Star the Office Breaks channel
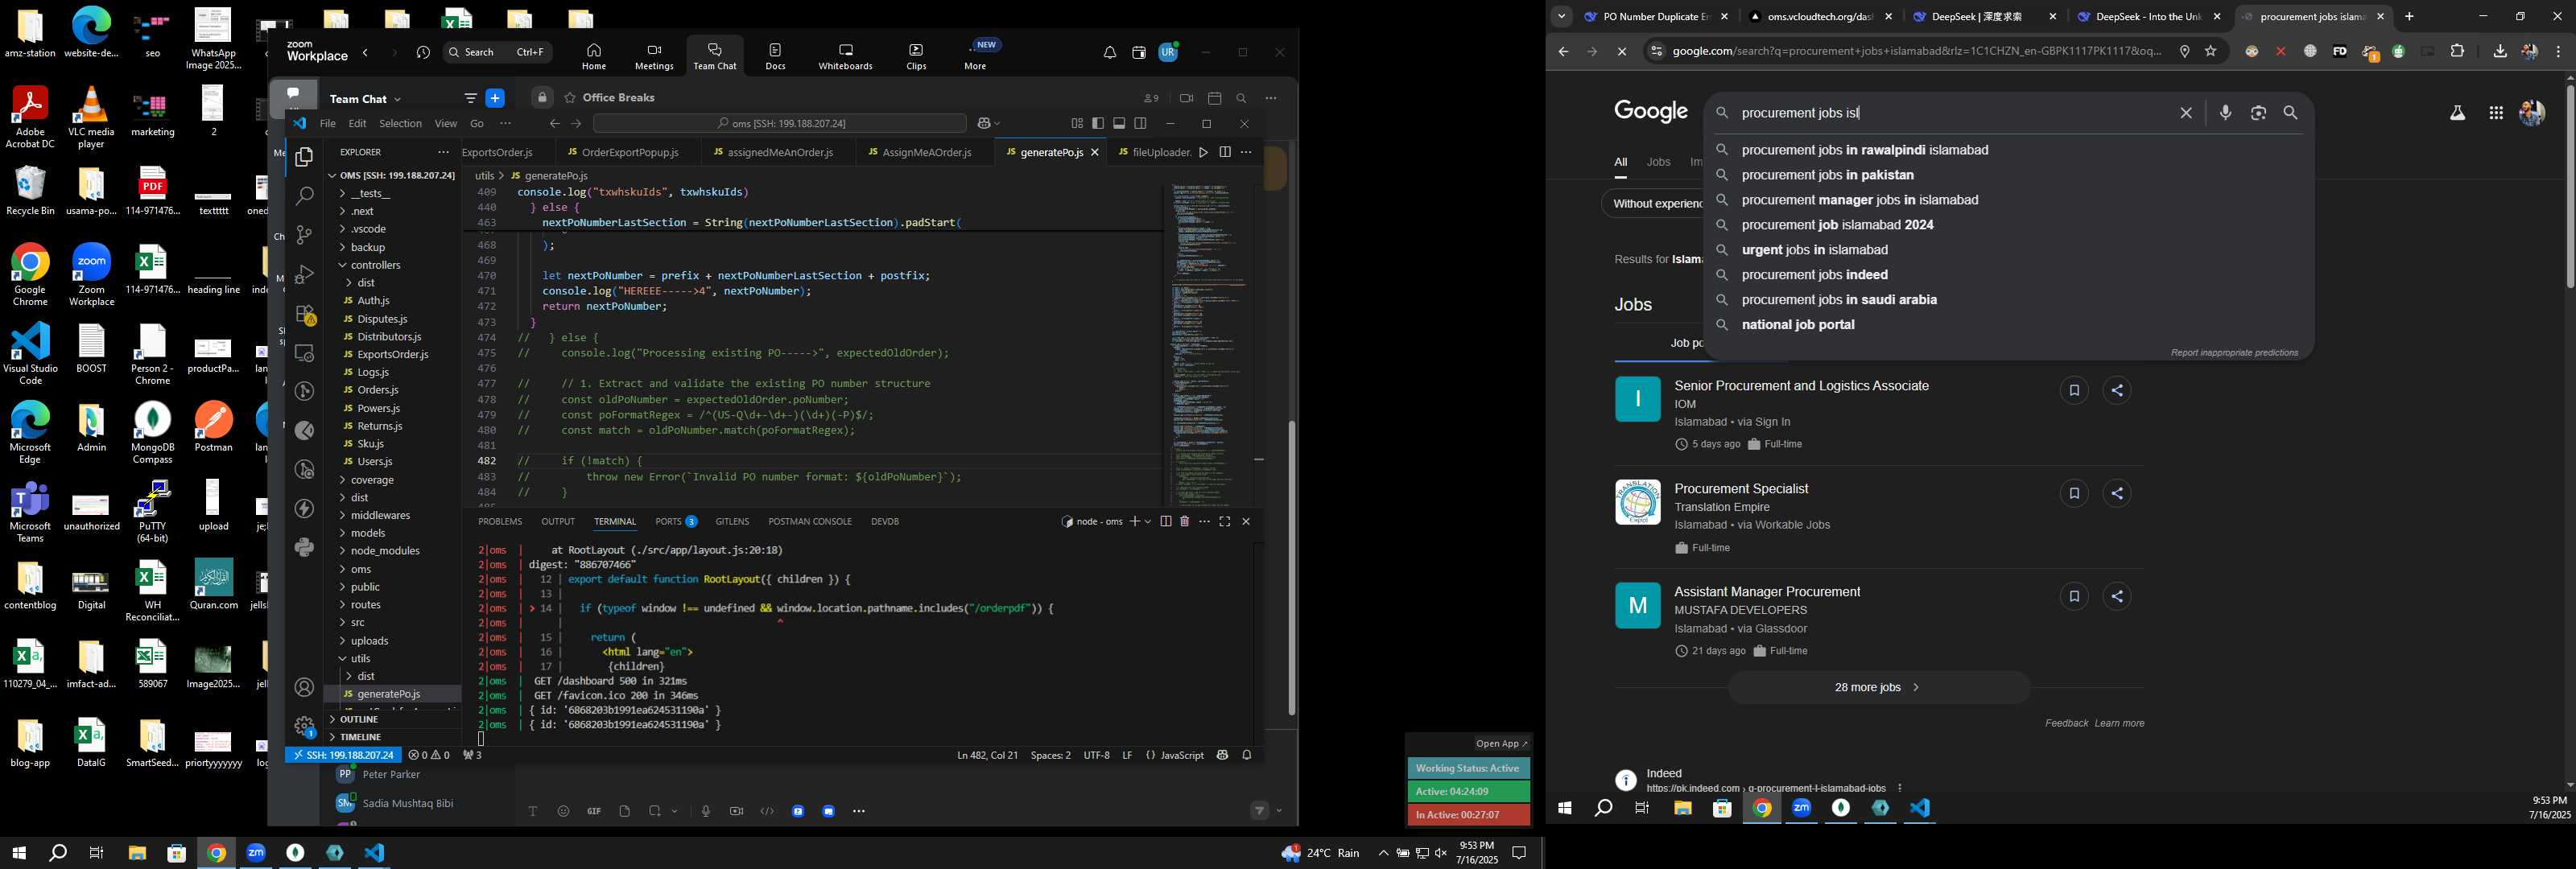Viewport: 2576px width, 869px height. pyautogui.click(x=570, y=98)
